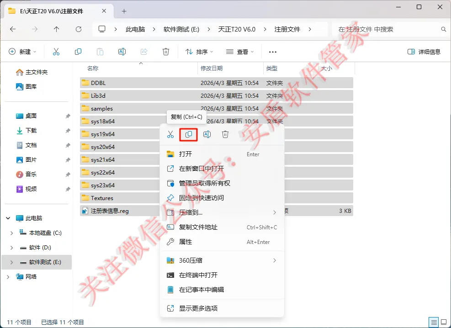Open 属性 from the context menu
This screenshot has height=328, width=451.
click(x=222, y=242)
